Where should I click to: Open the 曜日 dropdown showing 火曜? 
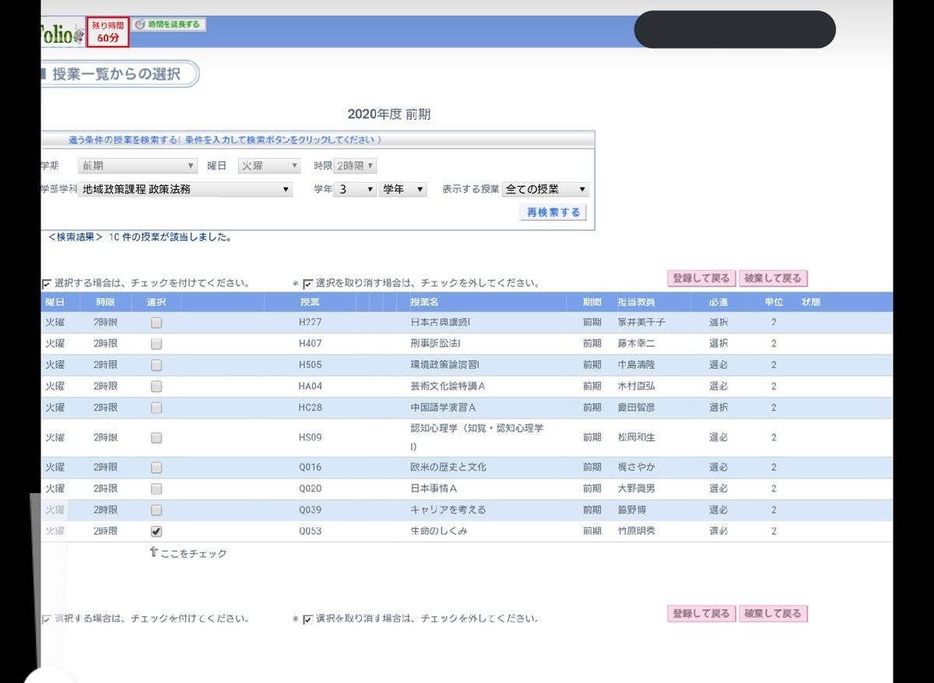click(269, 165)
